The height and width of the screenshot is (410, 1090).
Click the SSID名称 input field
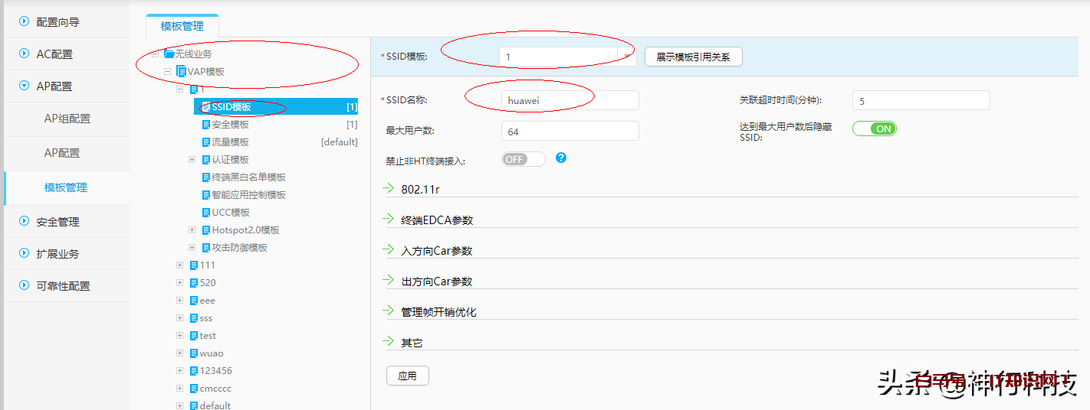(570, 100)
